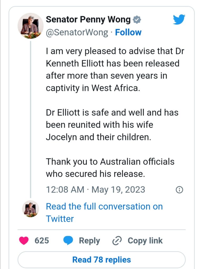Open the 12:08 AM May 19, 2023 timestamp

pyautogui.click(x=95, y=190)
